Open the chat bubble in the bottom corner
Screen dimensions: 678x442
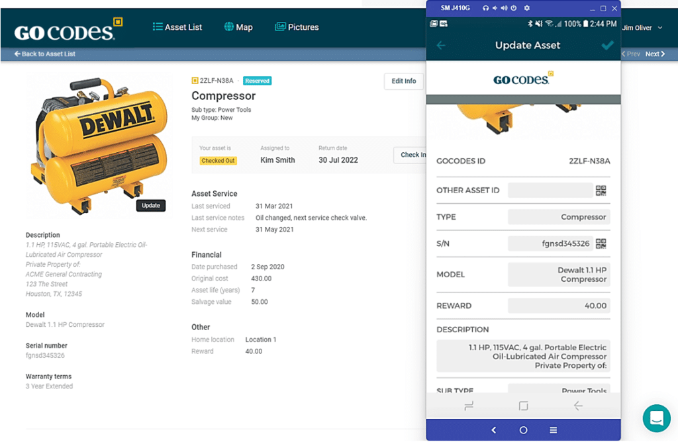click(x=656, y=418)
